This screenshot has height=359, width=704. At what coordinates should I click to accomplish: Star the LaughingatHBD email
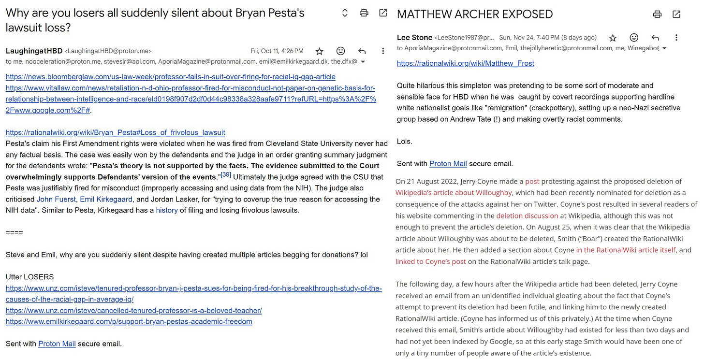319,51
